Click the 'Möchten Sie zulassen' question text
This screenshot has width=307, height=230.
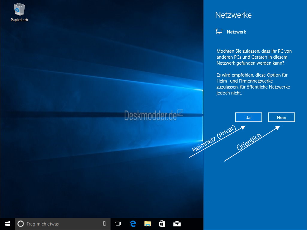[x=254, y=57]
